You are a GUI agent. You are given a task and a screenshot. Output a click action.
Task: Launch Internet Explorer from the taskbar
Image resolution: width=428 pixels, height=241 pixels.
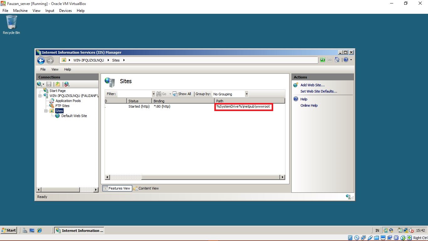[x=39, y=230]
